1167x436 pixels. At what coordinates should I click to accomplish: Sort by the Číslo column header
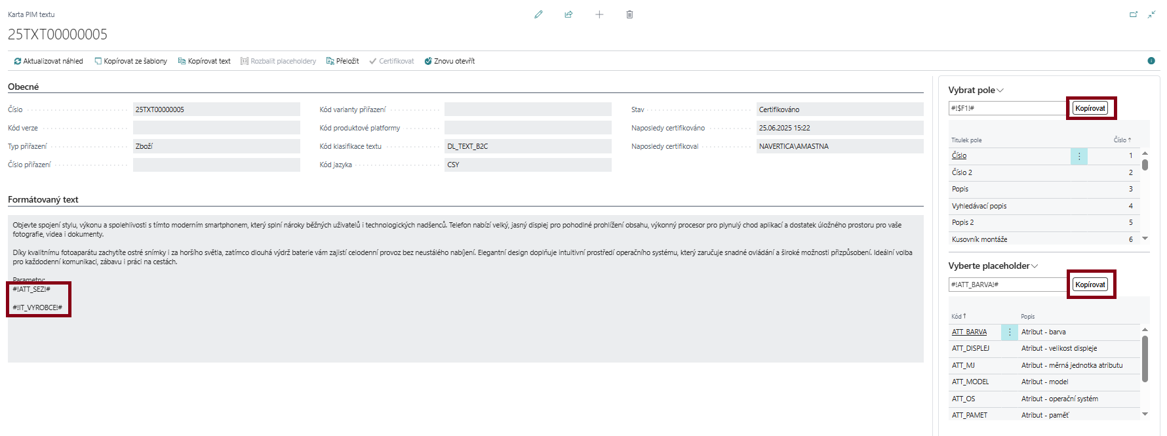pyautogui.click(x=1121, y=140)
